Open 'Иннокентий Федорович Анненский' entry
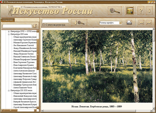 [x=25, y=96]
